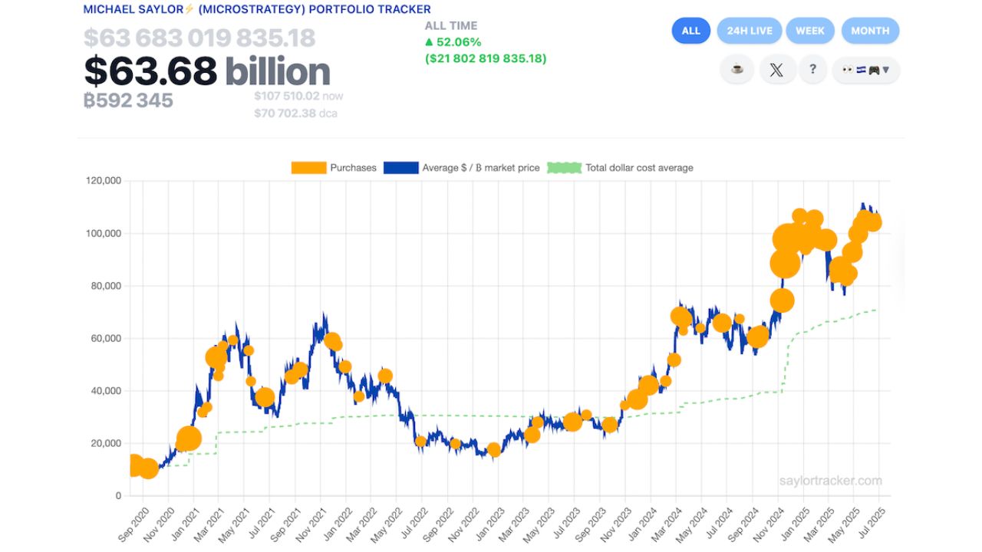Switch to the WEEK range
The width and height of the screenshot is (982, 552).
(x=810, y=31)
